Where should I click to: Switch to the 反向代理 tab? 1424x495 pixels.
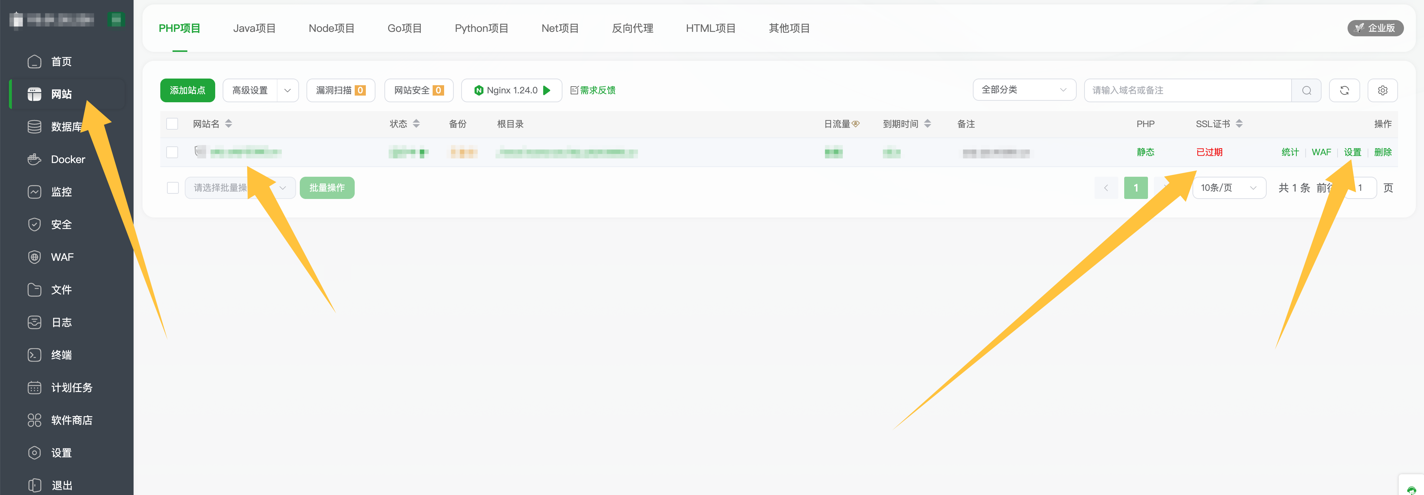[632, 28]
